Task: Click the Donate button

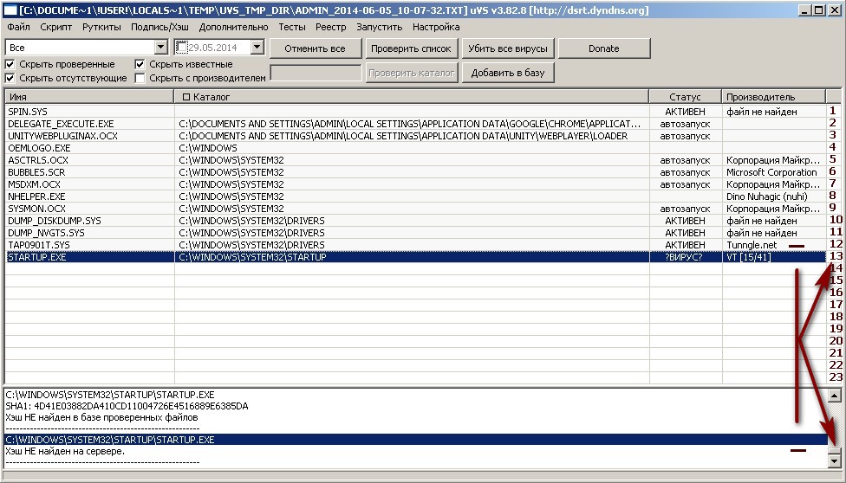Action: coord(604,48)
